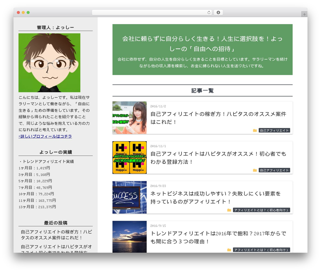Image resolution: width=321 pixels, height=272 pixels.
Task: Click the ・トレンドアフィリエイト実績 line
Action: [x=46, y=162]
